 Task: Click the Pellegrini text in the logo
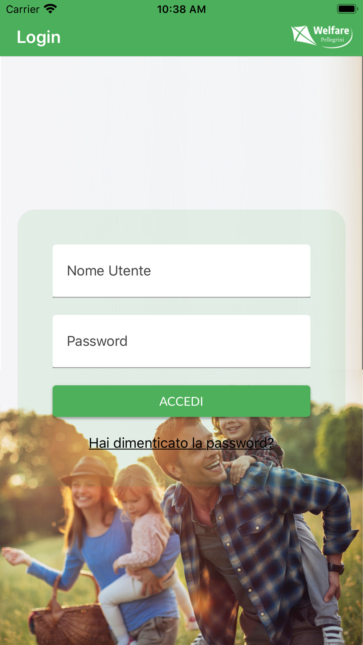[332, 40]
